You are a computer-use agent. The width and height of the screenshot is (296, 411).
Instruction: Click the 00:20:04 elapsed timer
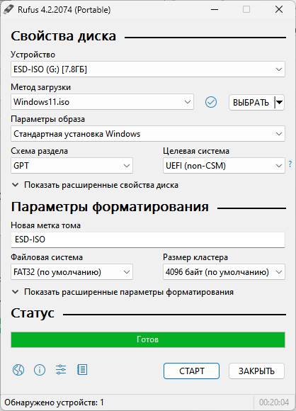click(x=274, y=402)
